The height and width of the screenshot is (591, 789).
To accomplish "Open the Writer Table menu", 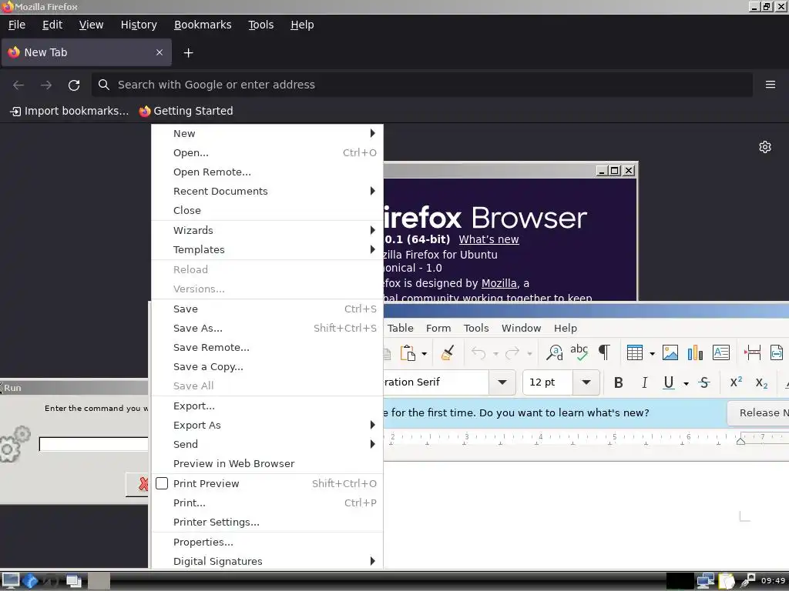I will point(400,328).
